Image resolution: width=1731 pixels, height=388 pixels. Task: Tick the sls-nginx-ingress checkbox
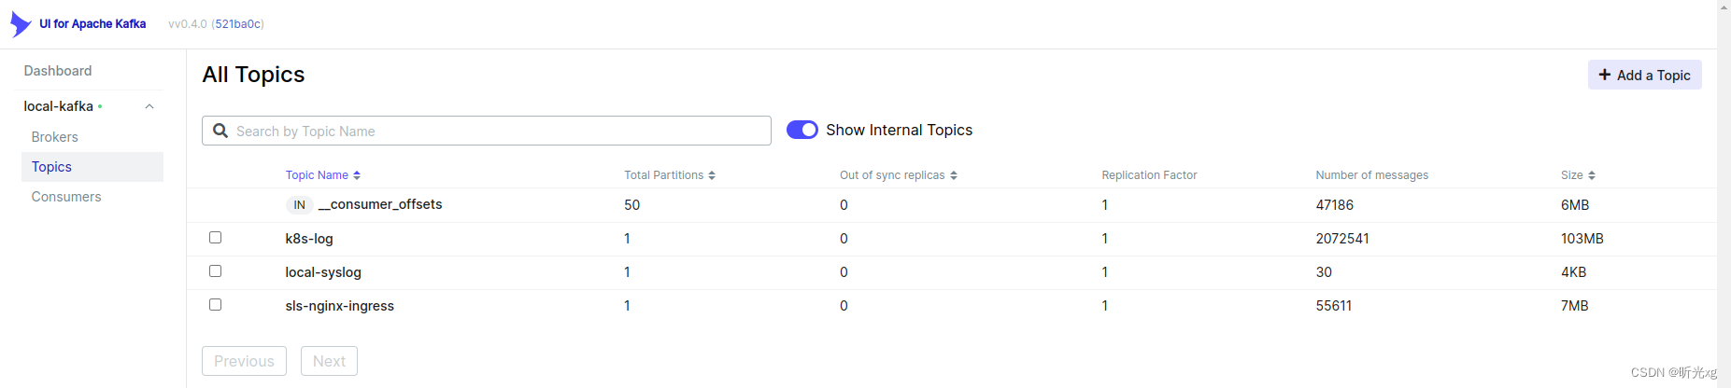pos(215,305)
